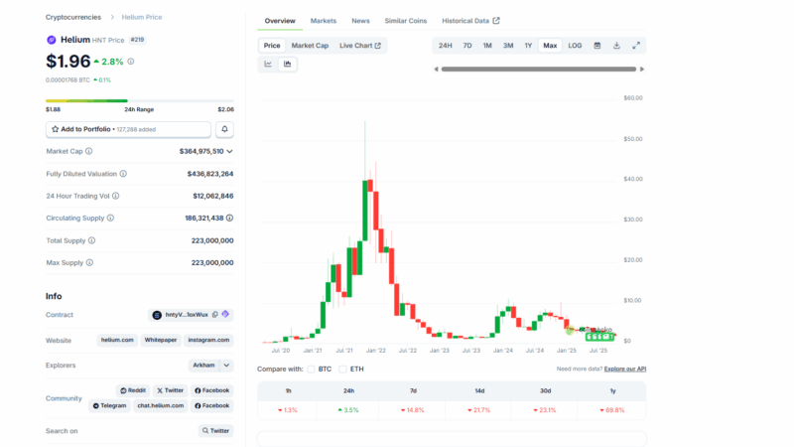Viewport: 794px width, 447px height.
Task: Expand the Explorers dropdown chevron
Action: (x=226, y=365)
